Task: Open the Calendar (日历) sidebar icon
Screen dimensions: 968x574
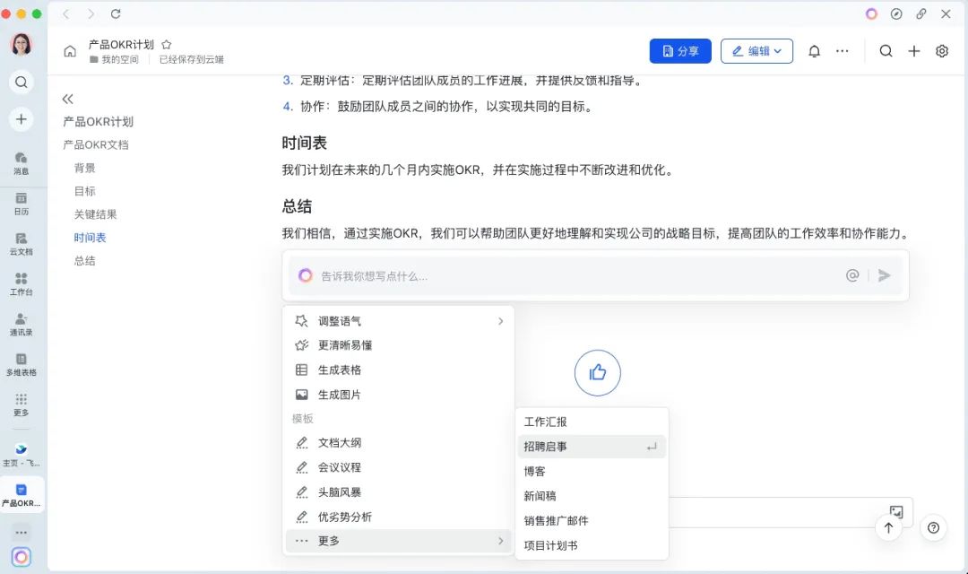Action: tap(22, 201)
